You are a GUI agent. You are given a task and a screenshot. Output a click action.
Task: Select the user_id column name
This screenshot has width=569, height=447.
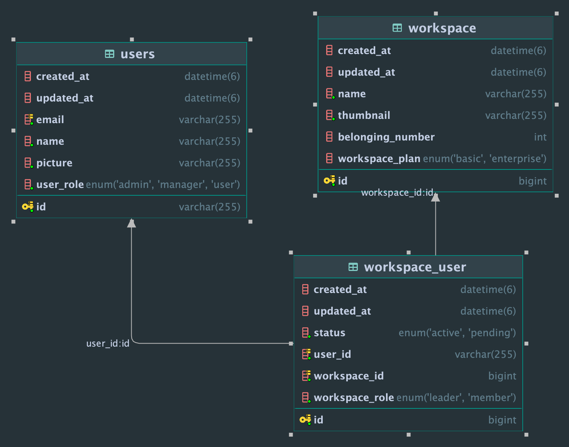pyautogui.click(x=332, y=354)
